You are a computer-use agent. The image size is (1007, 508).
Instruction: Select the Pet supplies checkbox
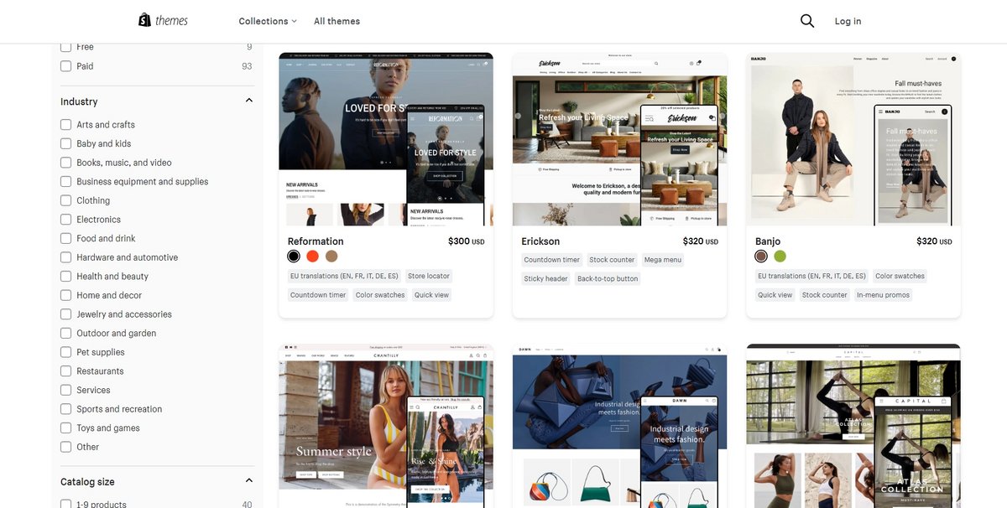point(65,352)
